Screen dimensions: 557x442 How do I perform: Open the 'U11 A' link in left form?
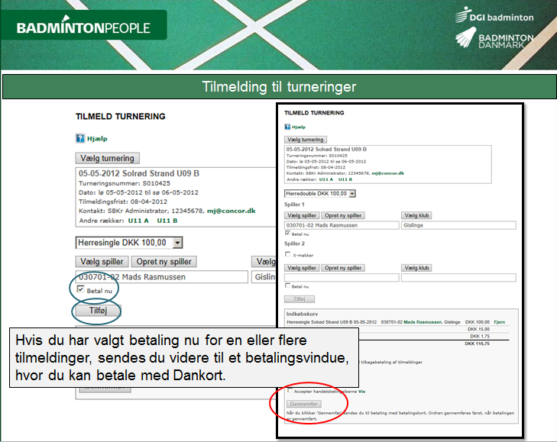(138, 221)
